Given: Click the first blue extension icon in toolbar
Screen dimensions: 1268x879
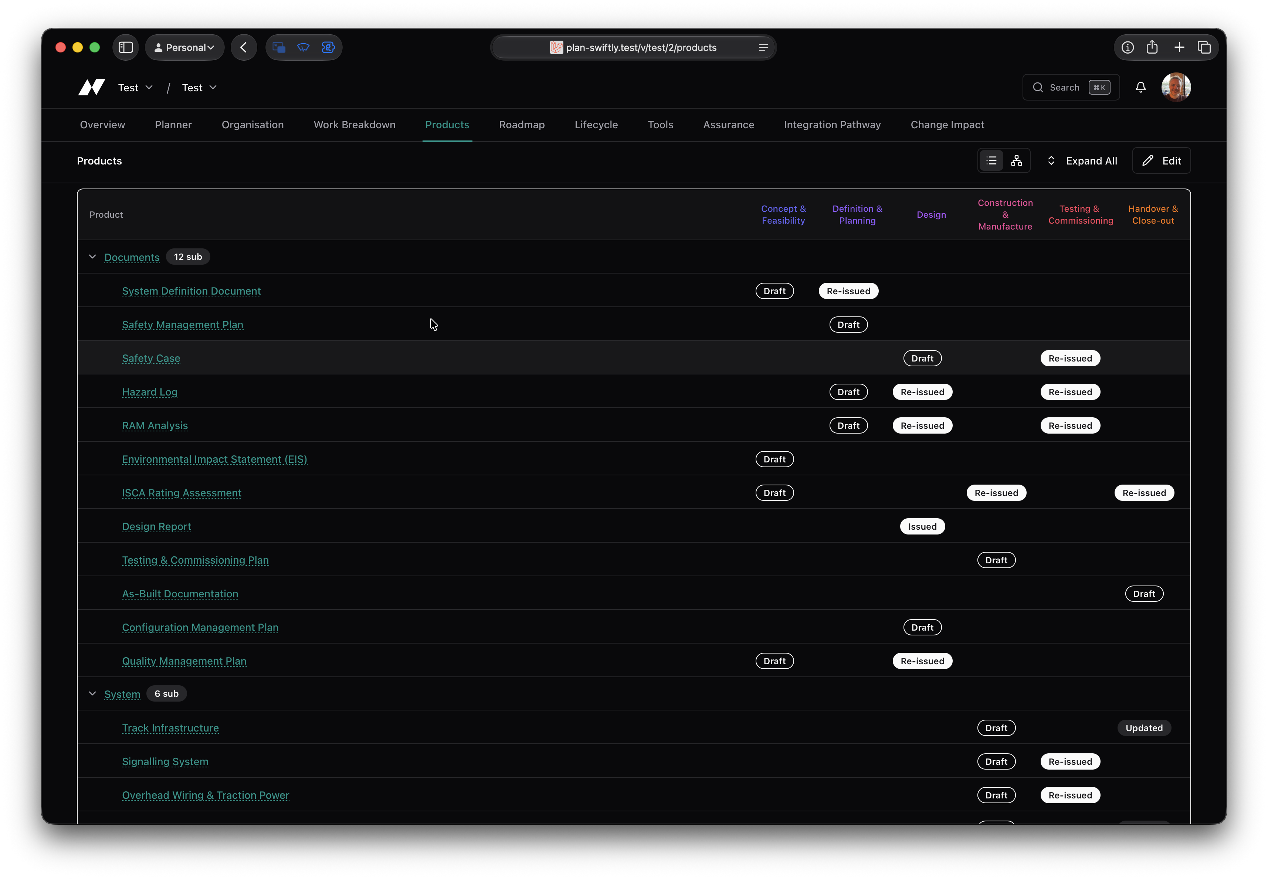Looking at the screenshot, I should point(279,47).
